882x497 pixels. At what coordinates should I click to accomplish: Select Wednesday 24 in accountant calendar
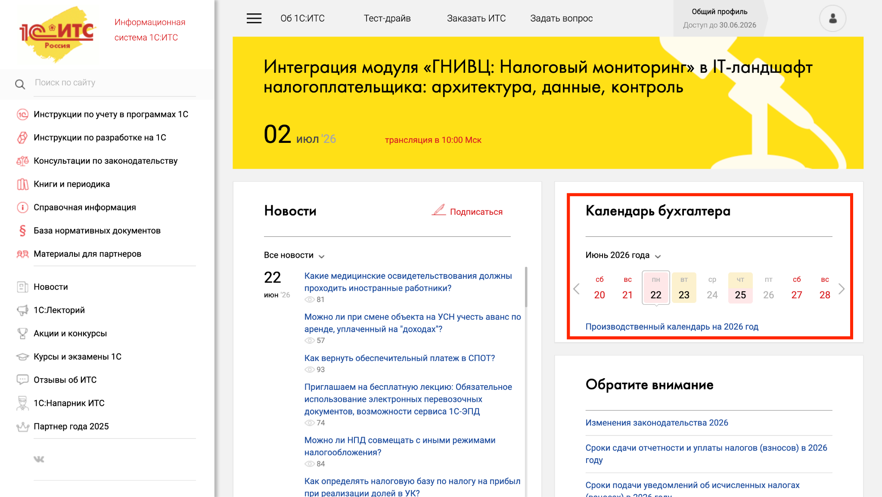[712, 287]
